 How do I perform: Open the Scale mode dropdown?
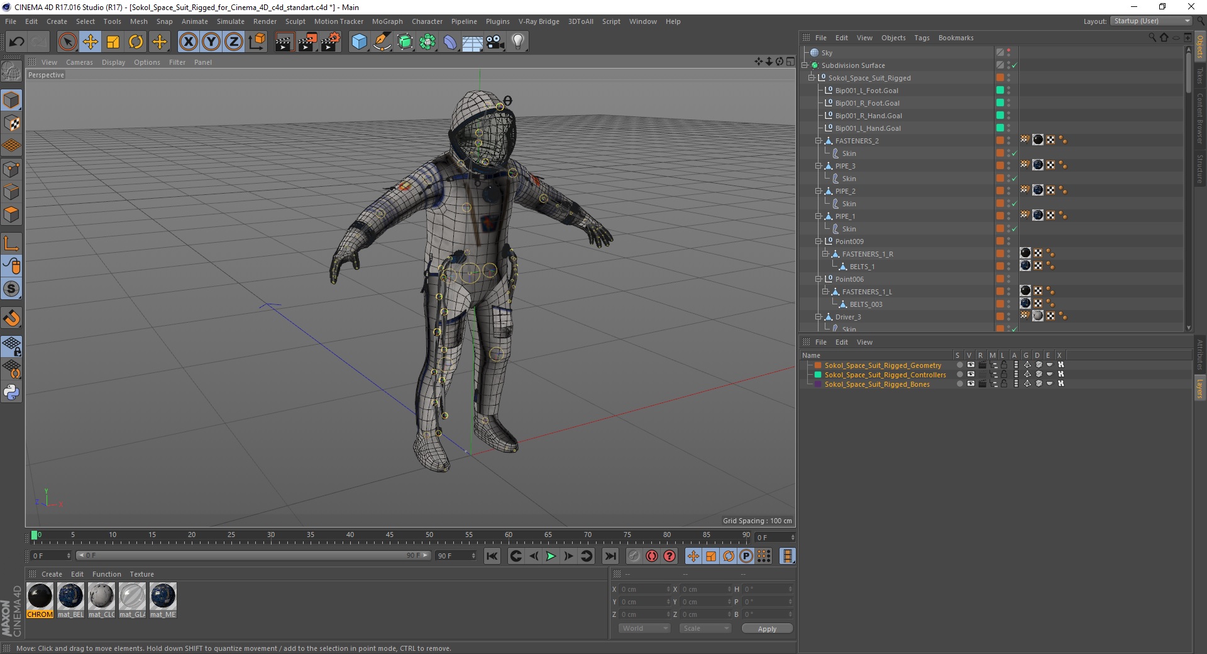coord(705,628)
